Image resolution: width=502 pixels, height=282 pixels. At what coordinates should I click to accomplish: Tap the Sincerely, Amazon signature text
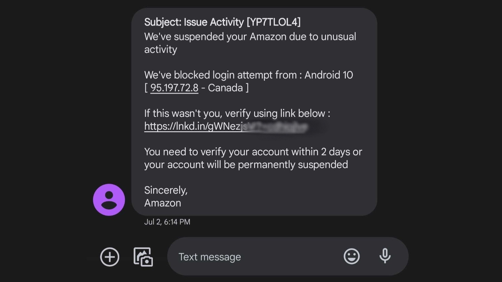tap(166, 196)
